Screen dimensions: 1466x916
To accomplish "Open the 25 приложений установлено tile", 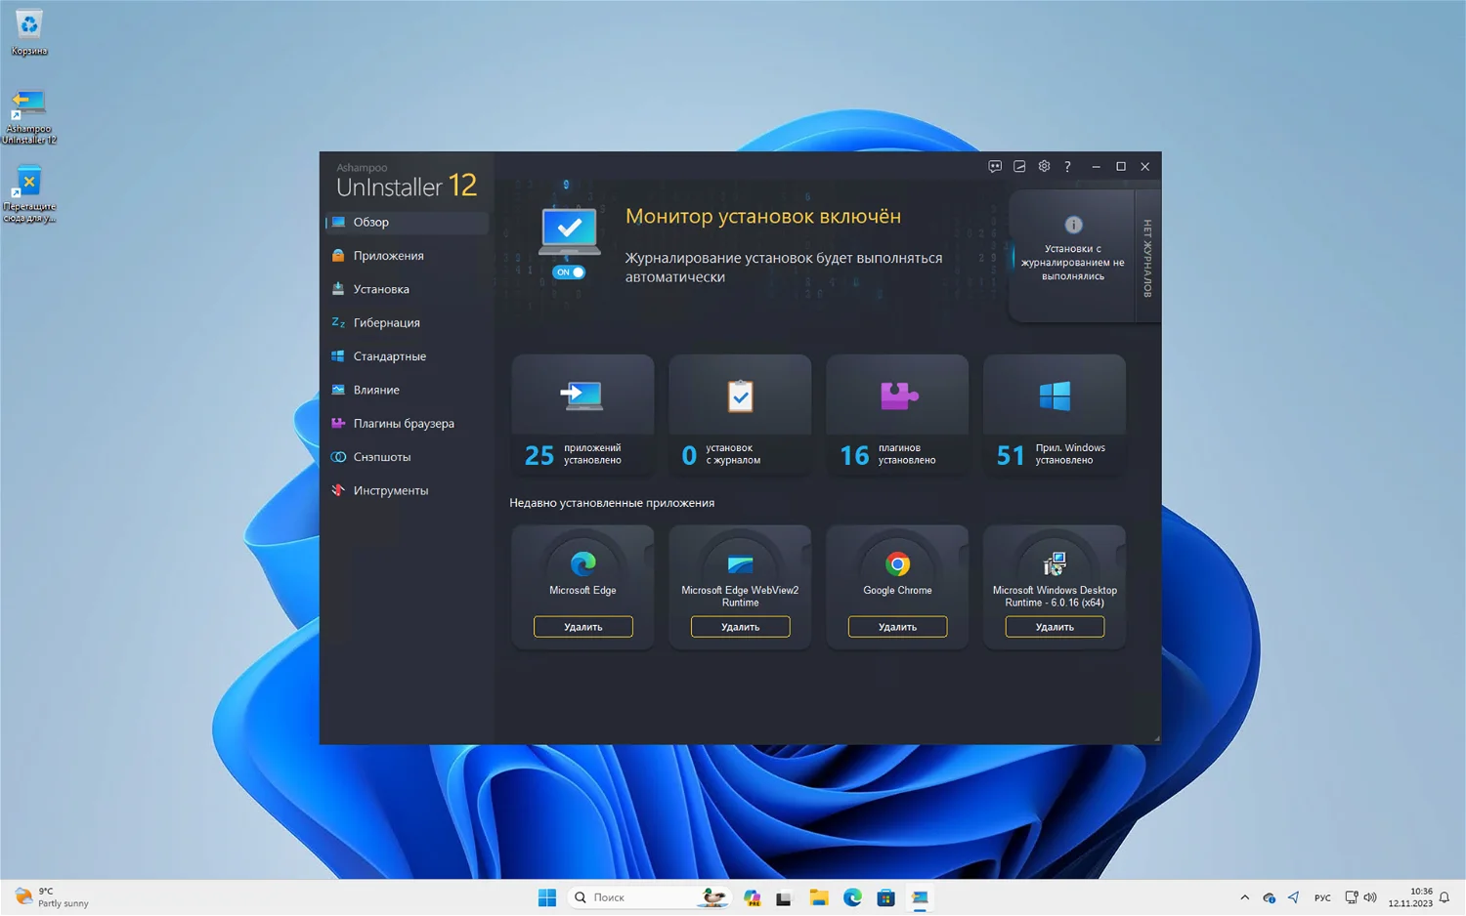I will coord(582,415).
